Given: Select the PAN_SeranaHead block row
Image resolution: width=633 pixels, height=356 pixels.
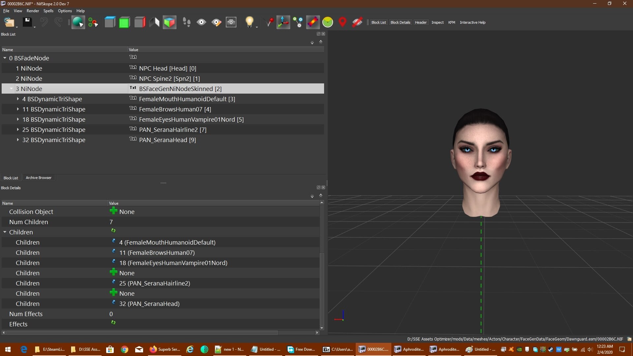Looking at the screenshot, I should tap(163, 140).
